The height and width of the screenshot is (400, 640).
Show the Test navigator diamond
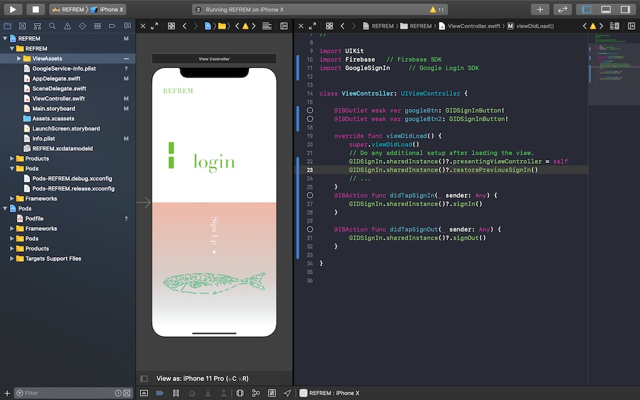click(82, 26)
